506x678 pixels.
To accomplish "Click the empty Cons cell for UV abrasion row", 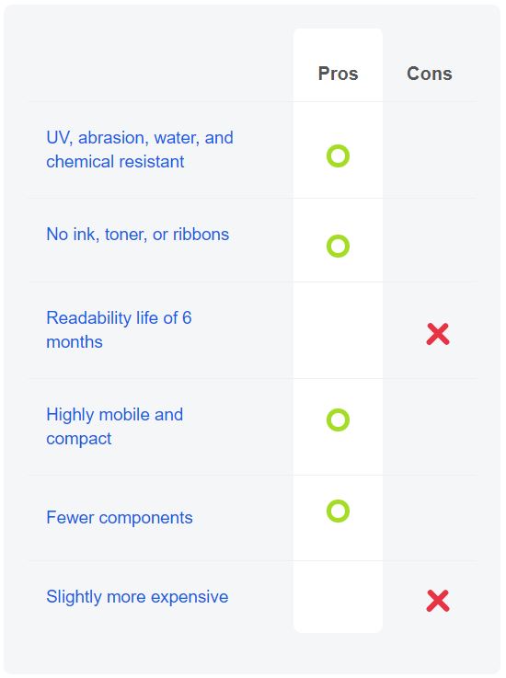I will [431, 150].
